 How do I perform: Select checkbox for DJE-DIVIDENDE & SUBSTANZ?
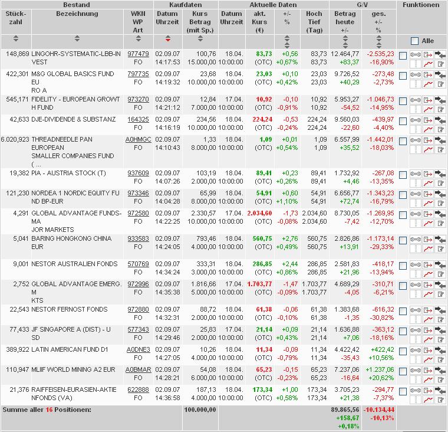[x=403, y=122]
